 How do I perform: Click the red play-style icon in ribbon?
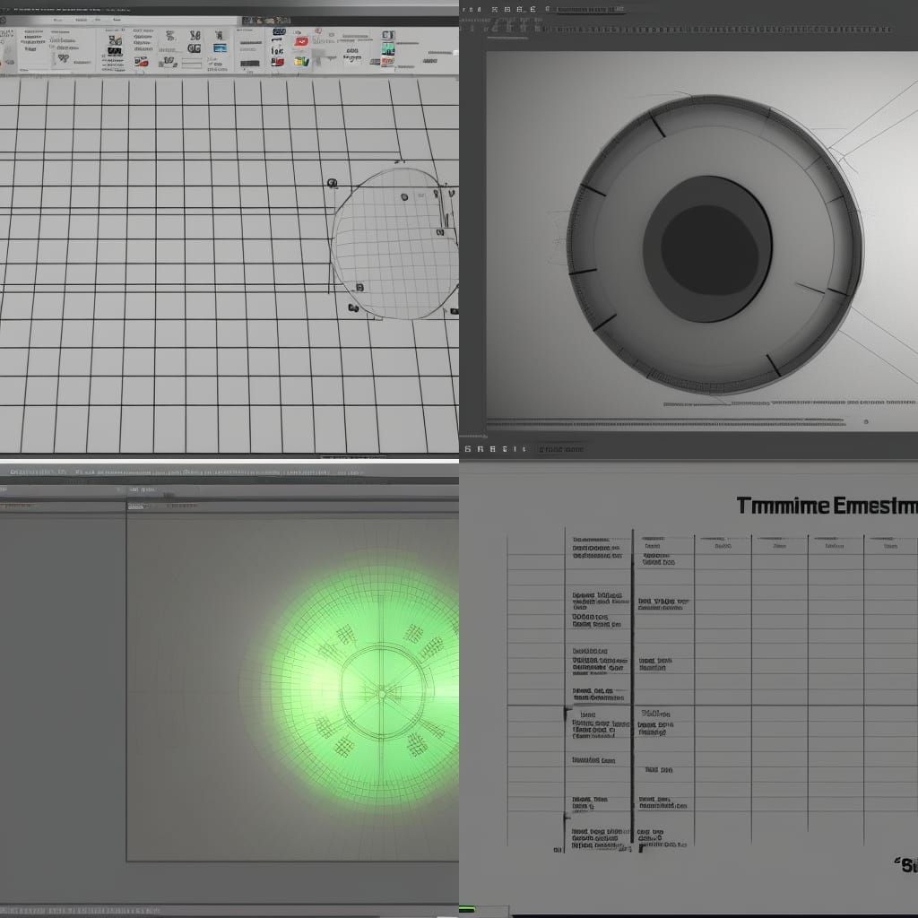click(x=302, y=41)
